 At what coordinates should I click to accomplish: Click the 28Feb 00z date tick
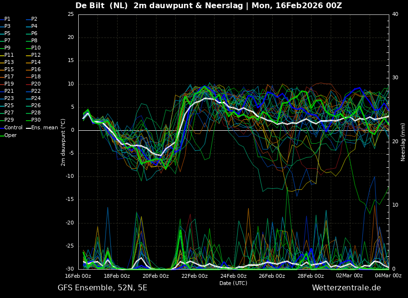[x=311, y=276]
